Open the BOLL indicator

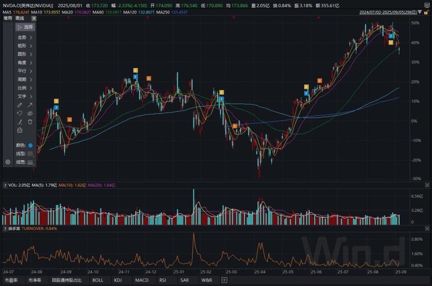[x=98, y=280]
